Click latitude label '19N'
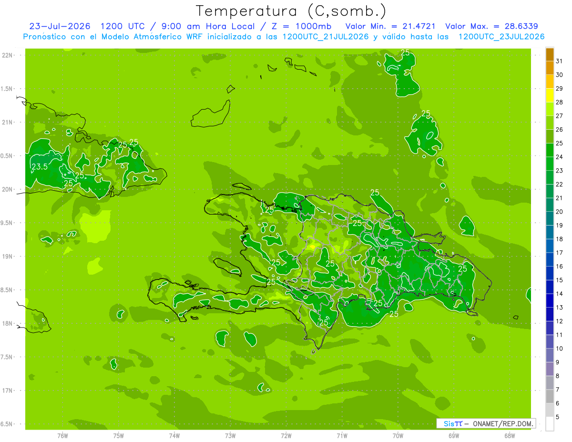This screenshot has height=442, width=572. click(x=7, y=257)
